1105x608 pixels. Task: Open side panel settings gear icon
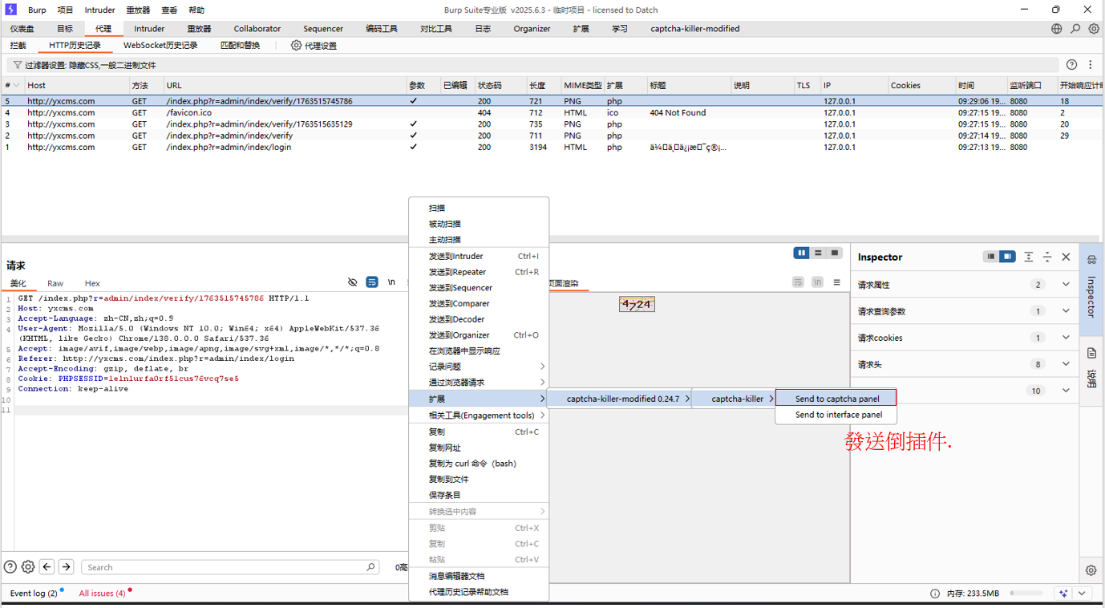pyautogui.click(x=1091, y=570)
